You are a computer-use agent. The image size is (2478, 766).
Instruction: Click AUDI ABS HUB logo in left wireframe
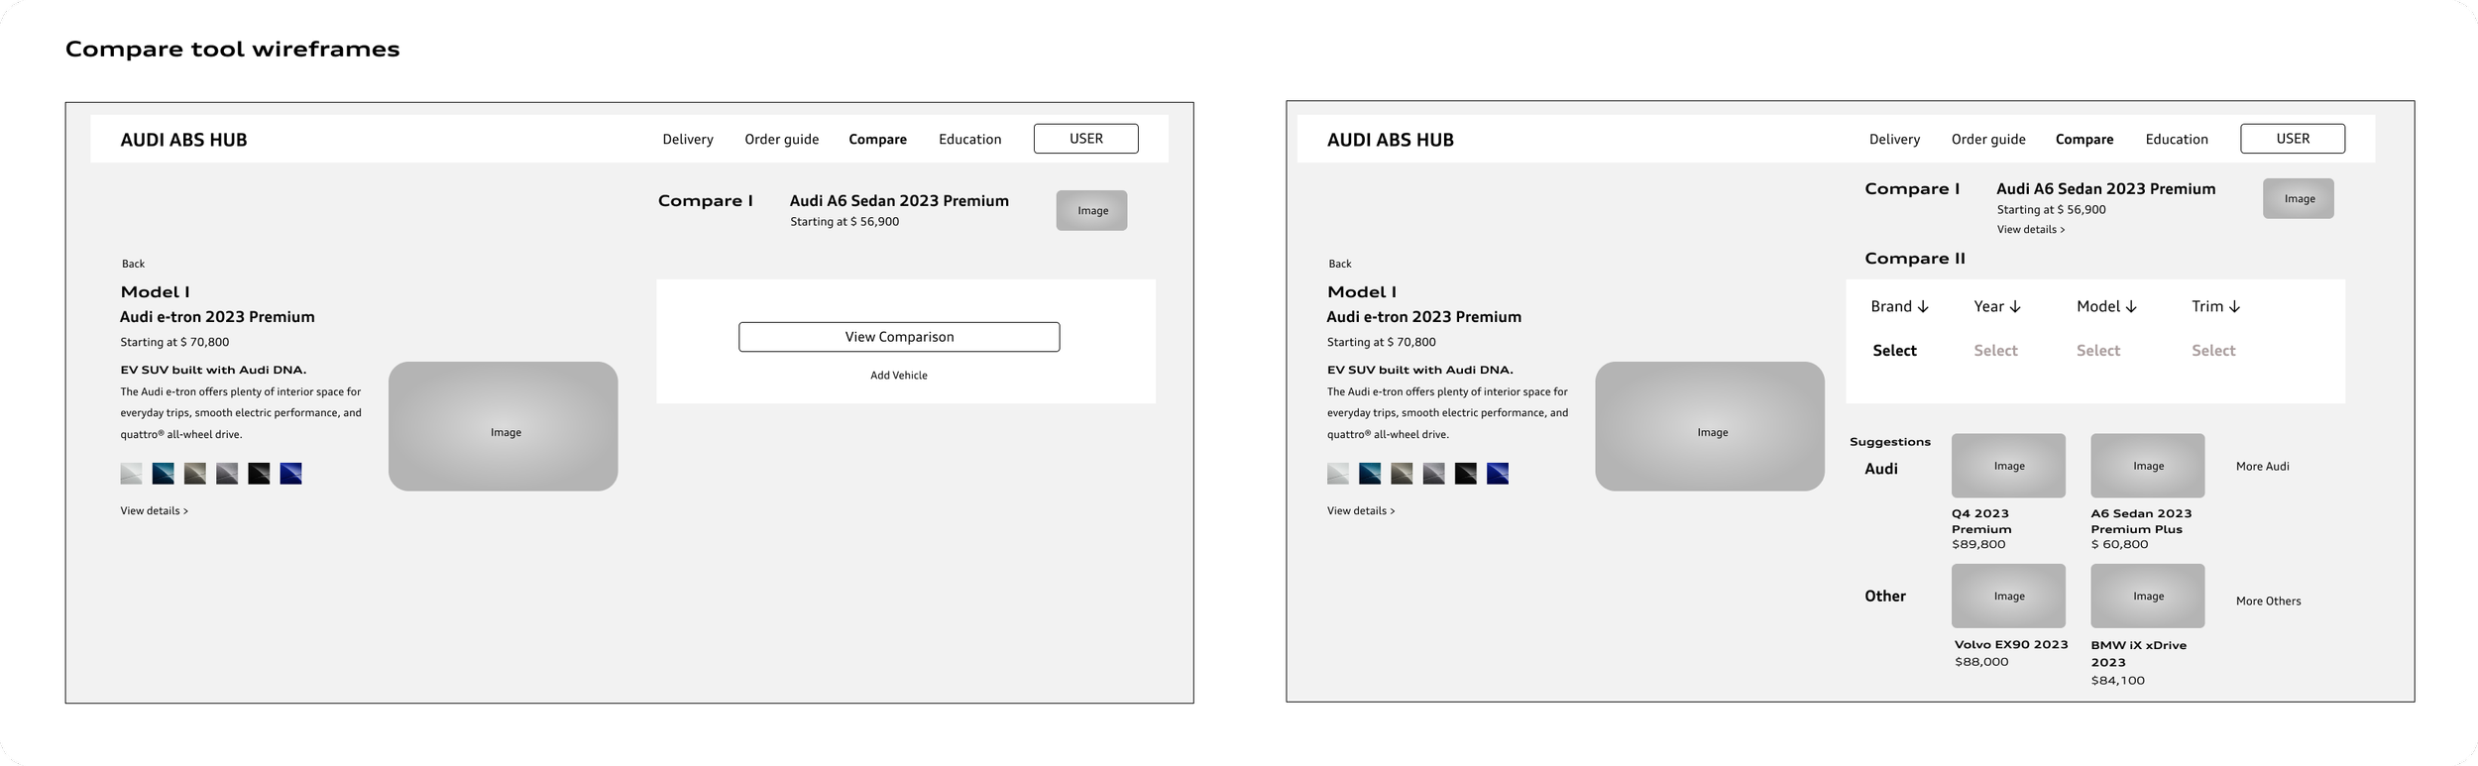pyautogui.click(x=183, y=140)
